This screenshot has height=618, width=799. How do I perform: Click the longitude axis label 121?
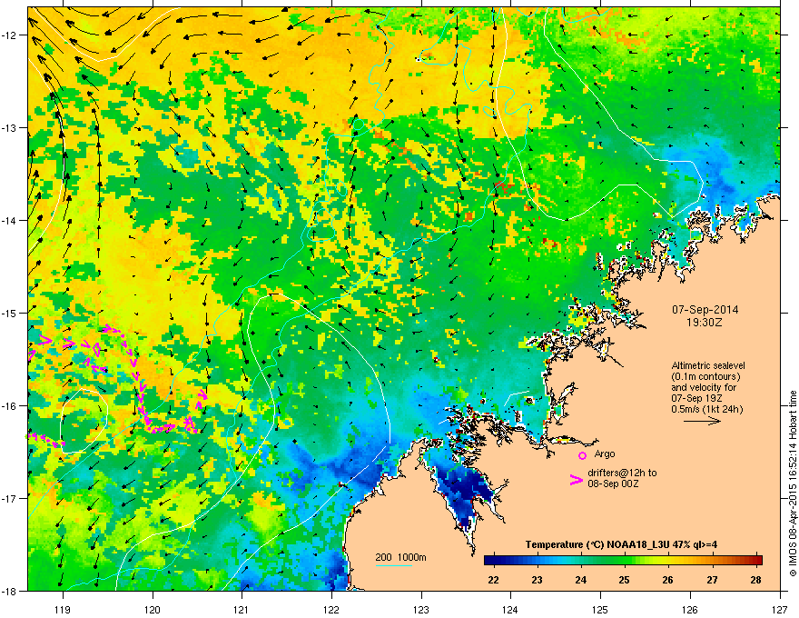242,609
